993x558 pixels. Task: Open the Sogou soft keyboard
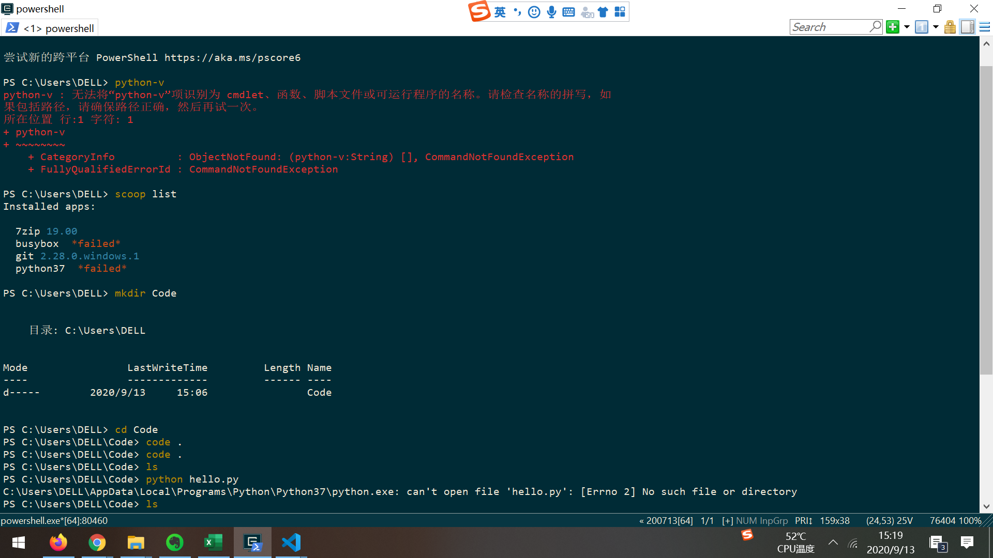(568, 12)
